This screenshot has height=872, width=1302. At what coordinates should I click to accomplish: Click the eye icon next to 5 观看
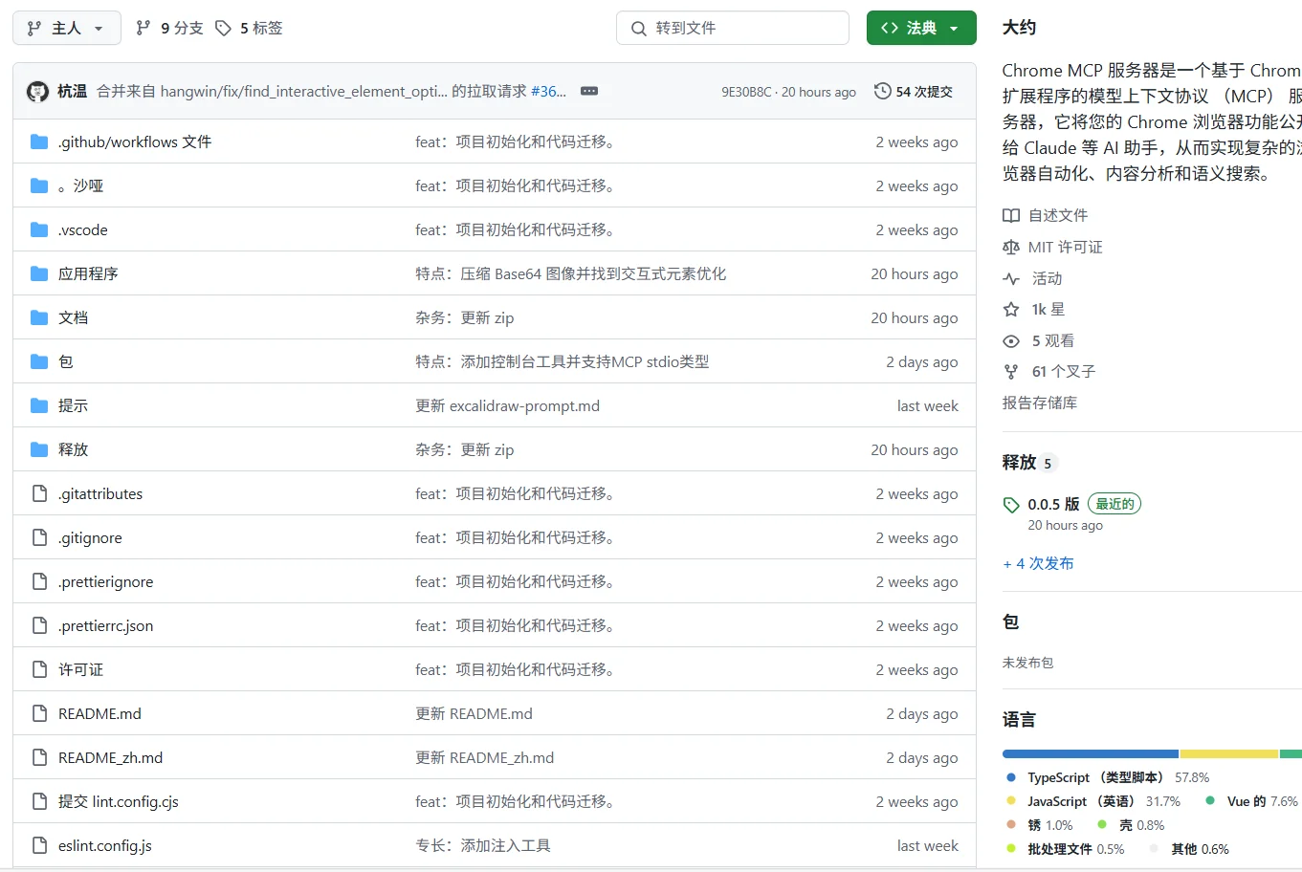point(1011,340)
